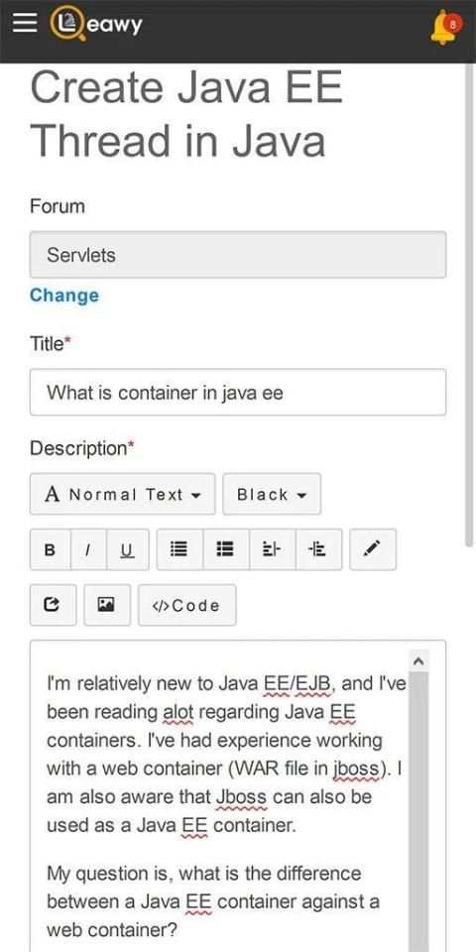476x952 pixels.
Task: Insert an ordered numbered list
Action: coord(226,549)
